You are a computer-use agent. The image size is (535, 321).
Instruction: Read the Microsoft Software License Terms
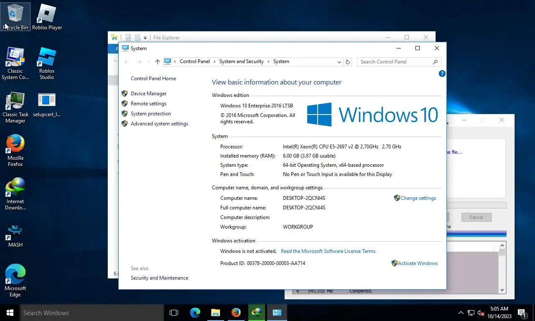coord(328,251)
